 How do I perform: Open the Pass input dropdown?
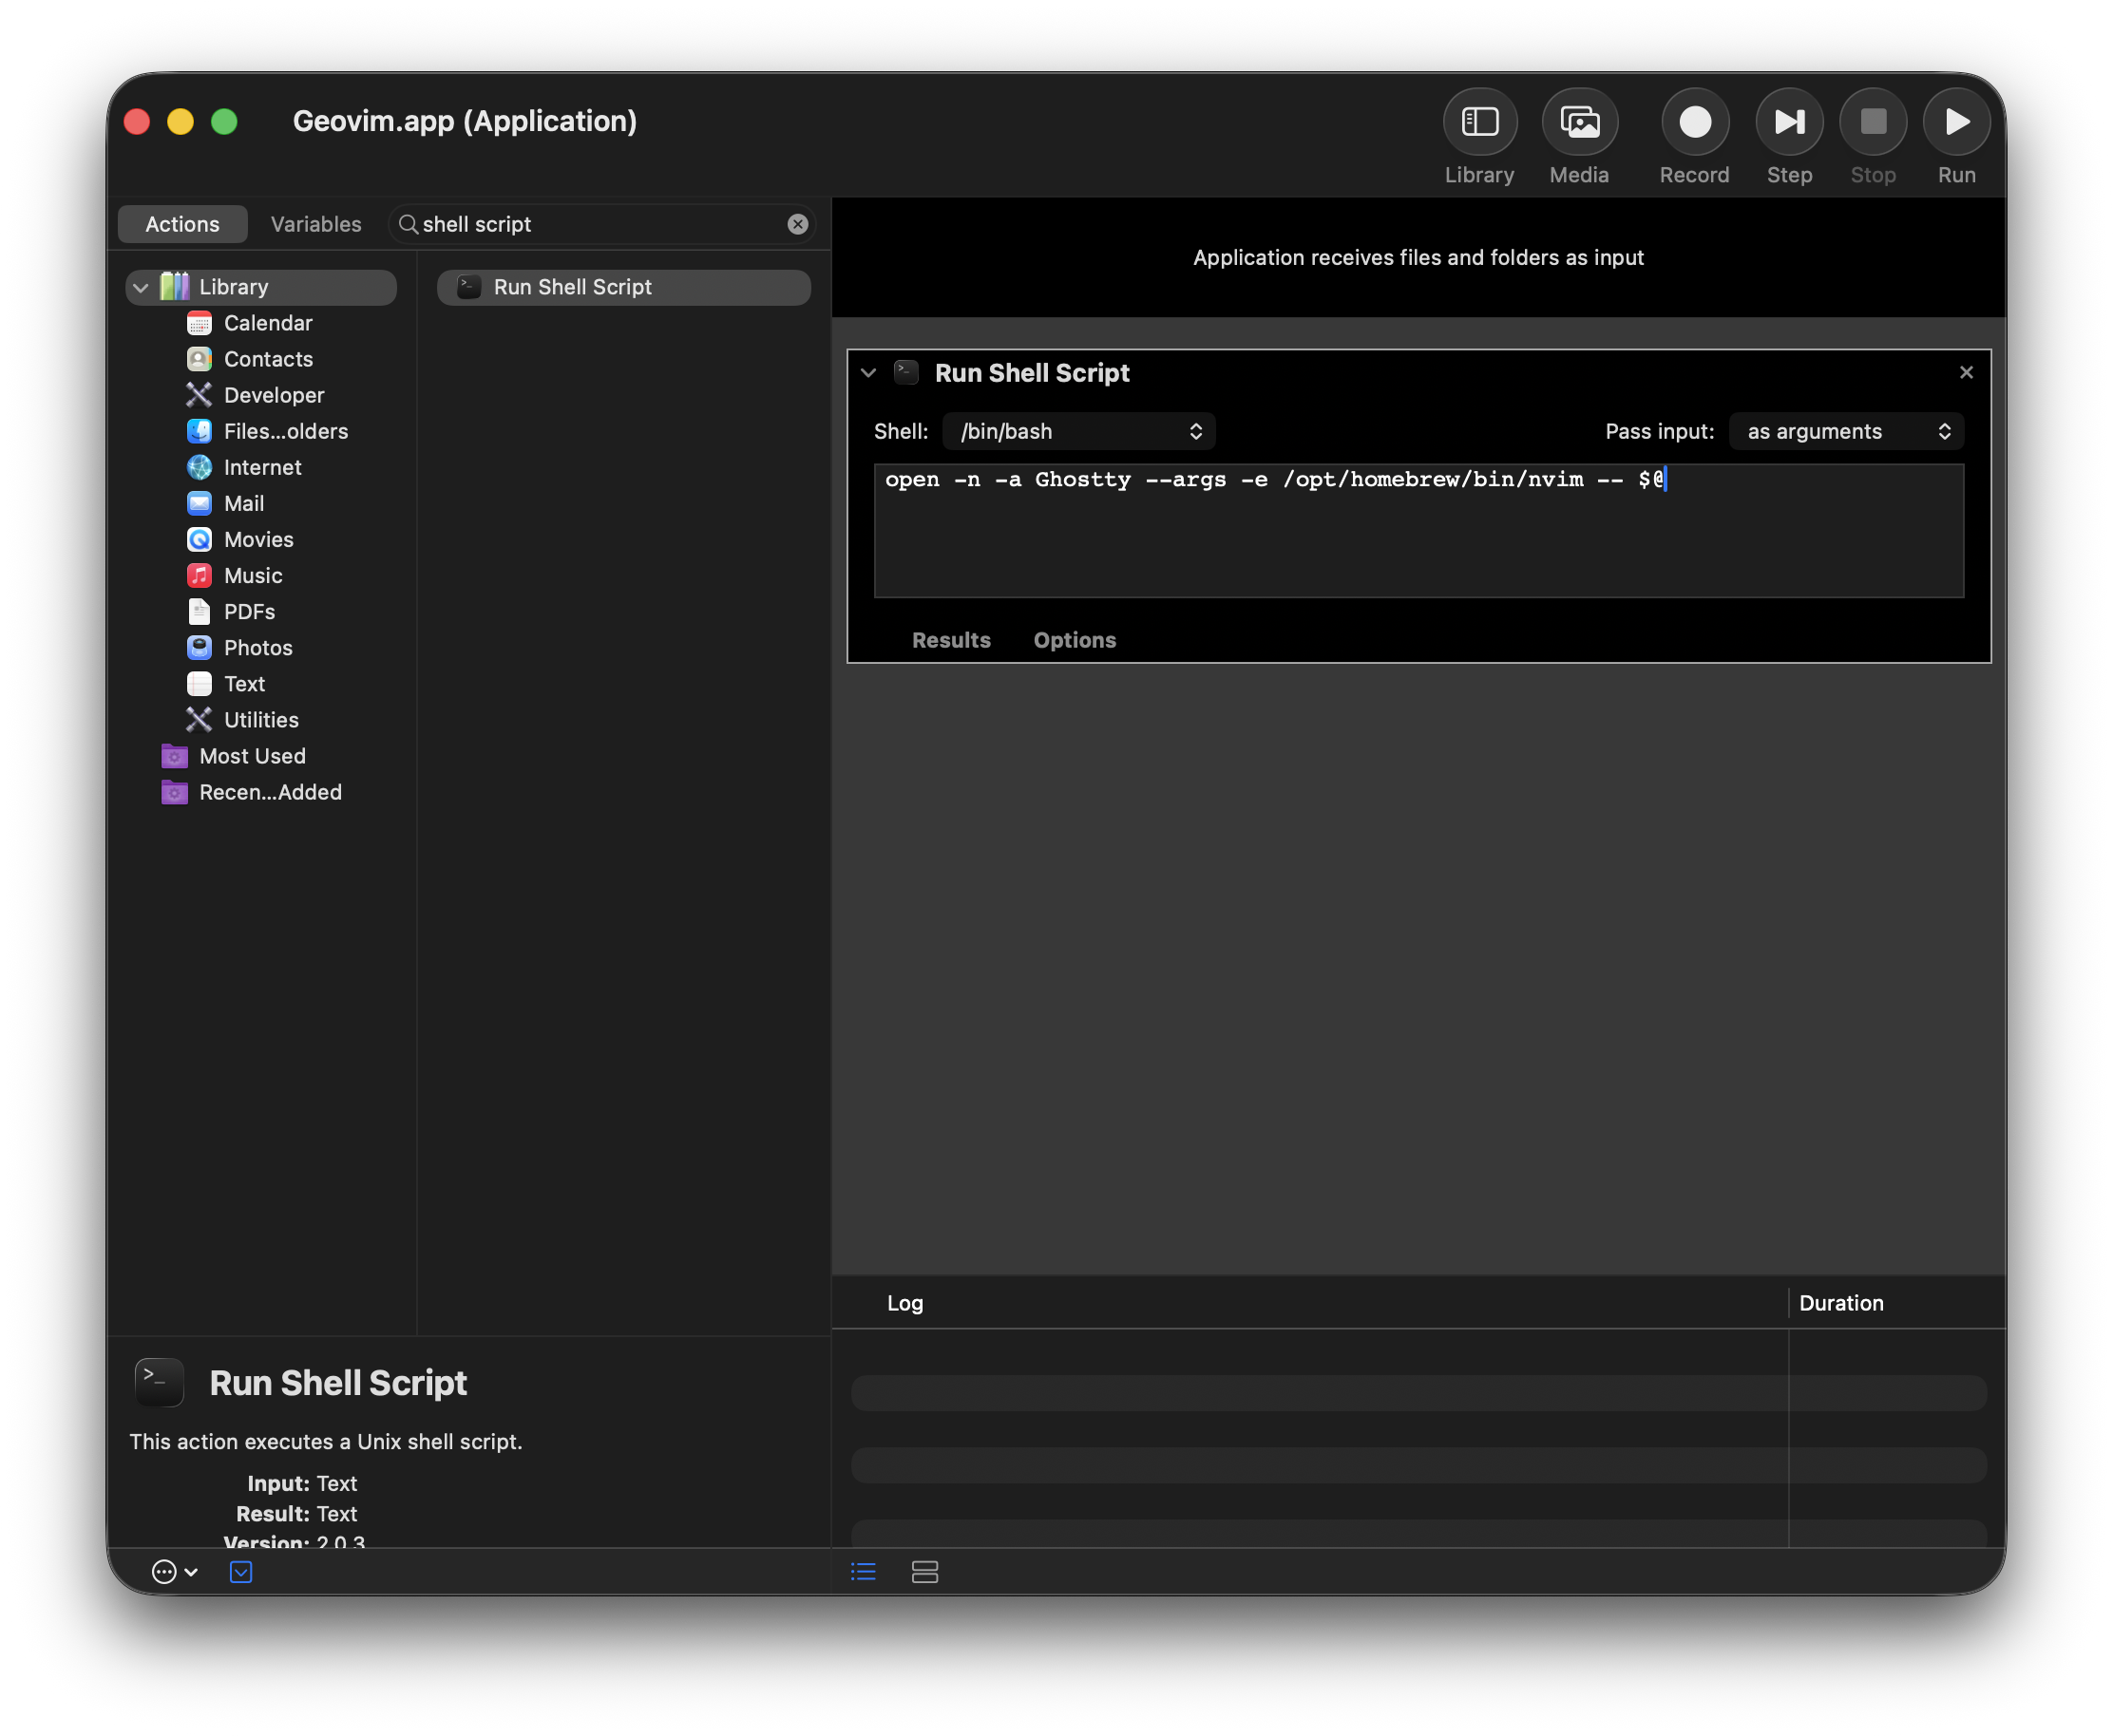pyautogui.click(x=1845, y=431)
